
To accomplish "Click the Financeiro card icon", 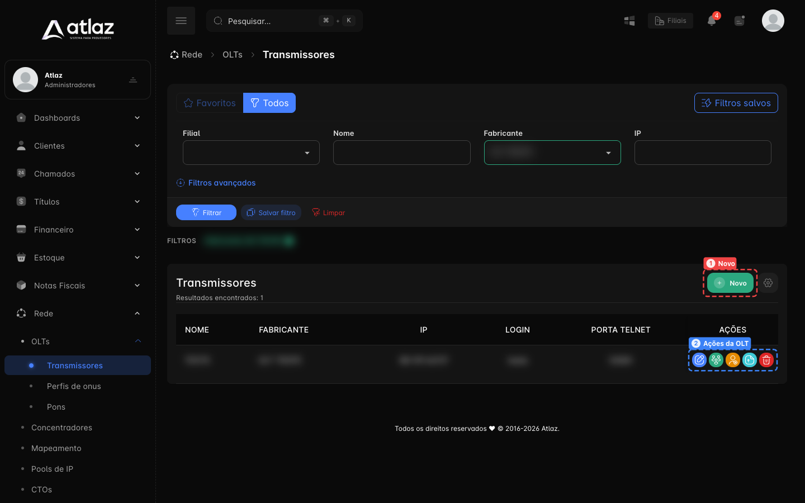I will tap(21, 229).
